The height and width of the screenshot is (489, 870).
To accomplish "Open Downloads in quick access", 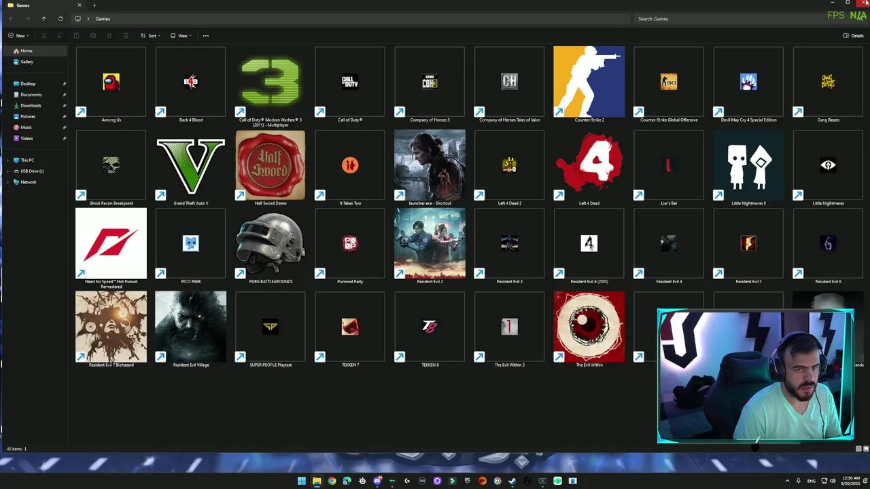I will [x=34, y=105].
